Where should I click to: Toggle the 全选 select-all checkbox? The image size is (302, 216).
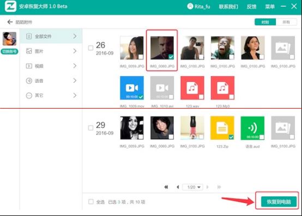91,202
